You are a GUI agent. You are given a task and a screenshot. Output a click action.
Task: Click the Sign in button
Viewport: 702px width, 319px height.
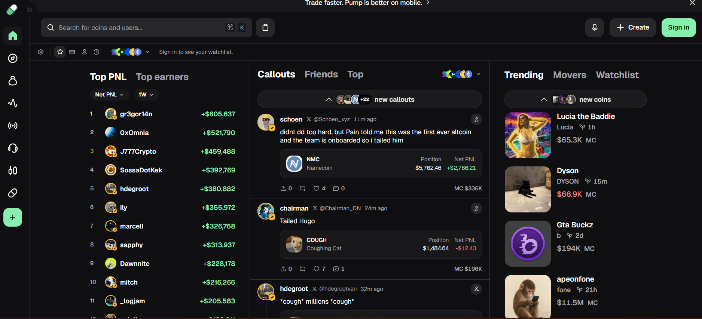[678, 28]
